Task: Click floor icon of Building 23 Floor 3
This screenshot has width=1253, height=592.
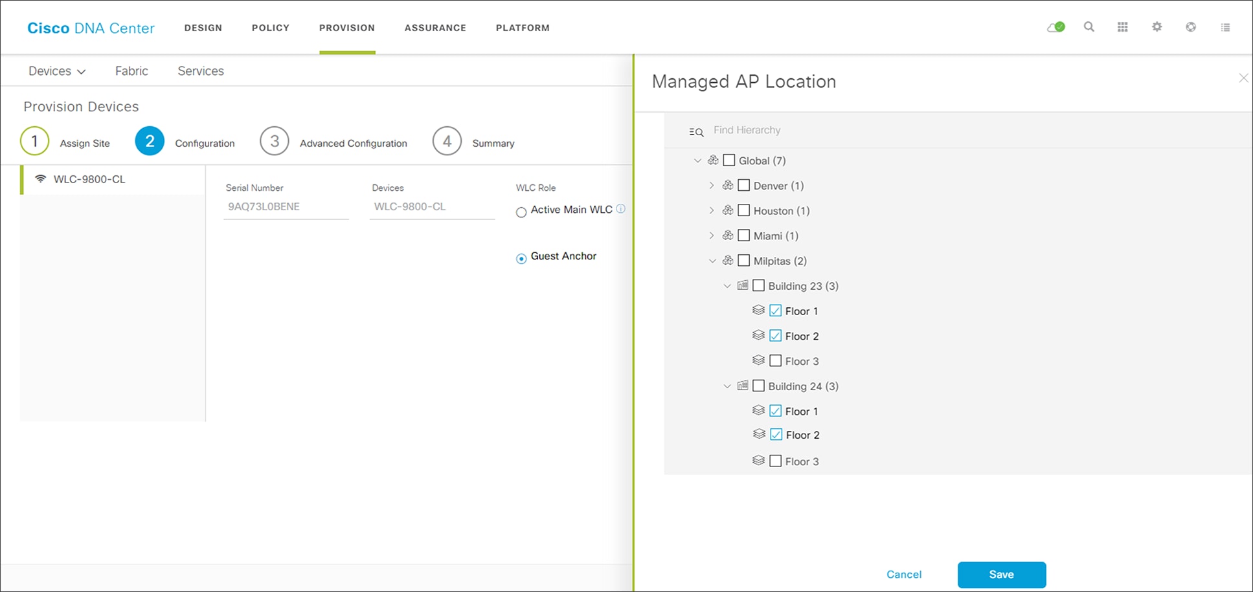Action: coord(758,360)
